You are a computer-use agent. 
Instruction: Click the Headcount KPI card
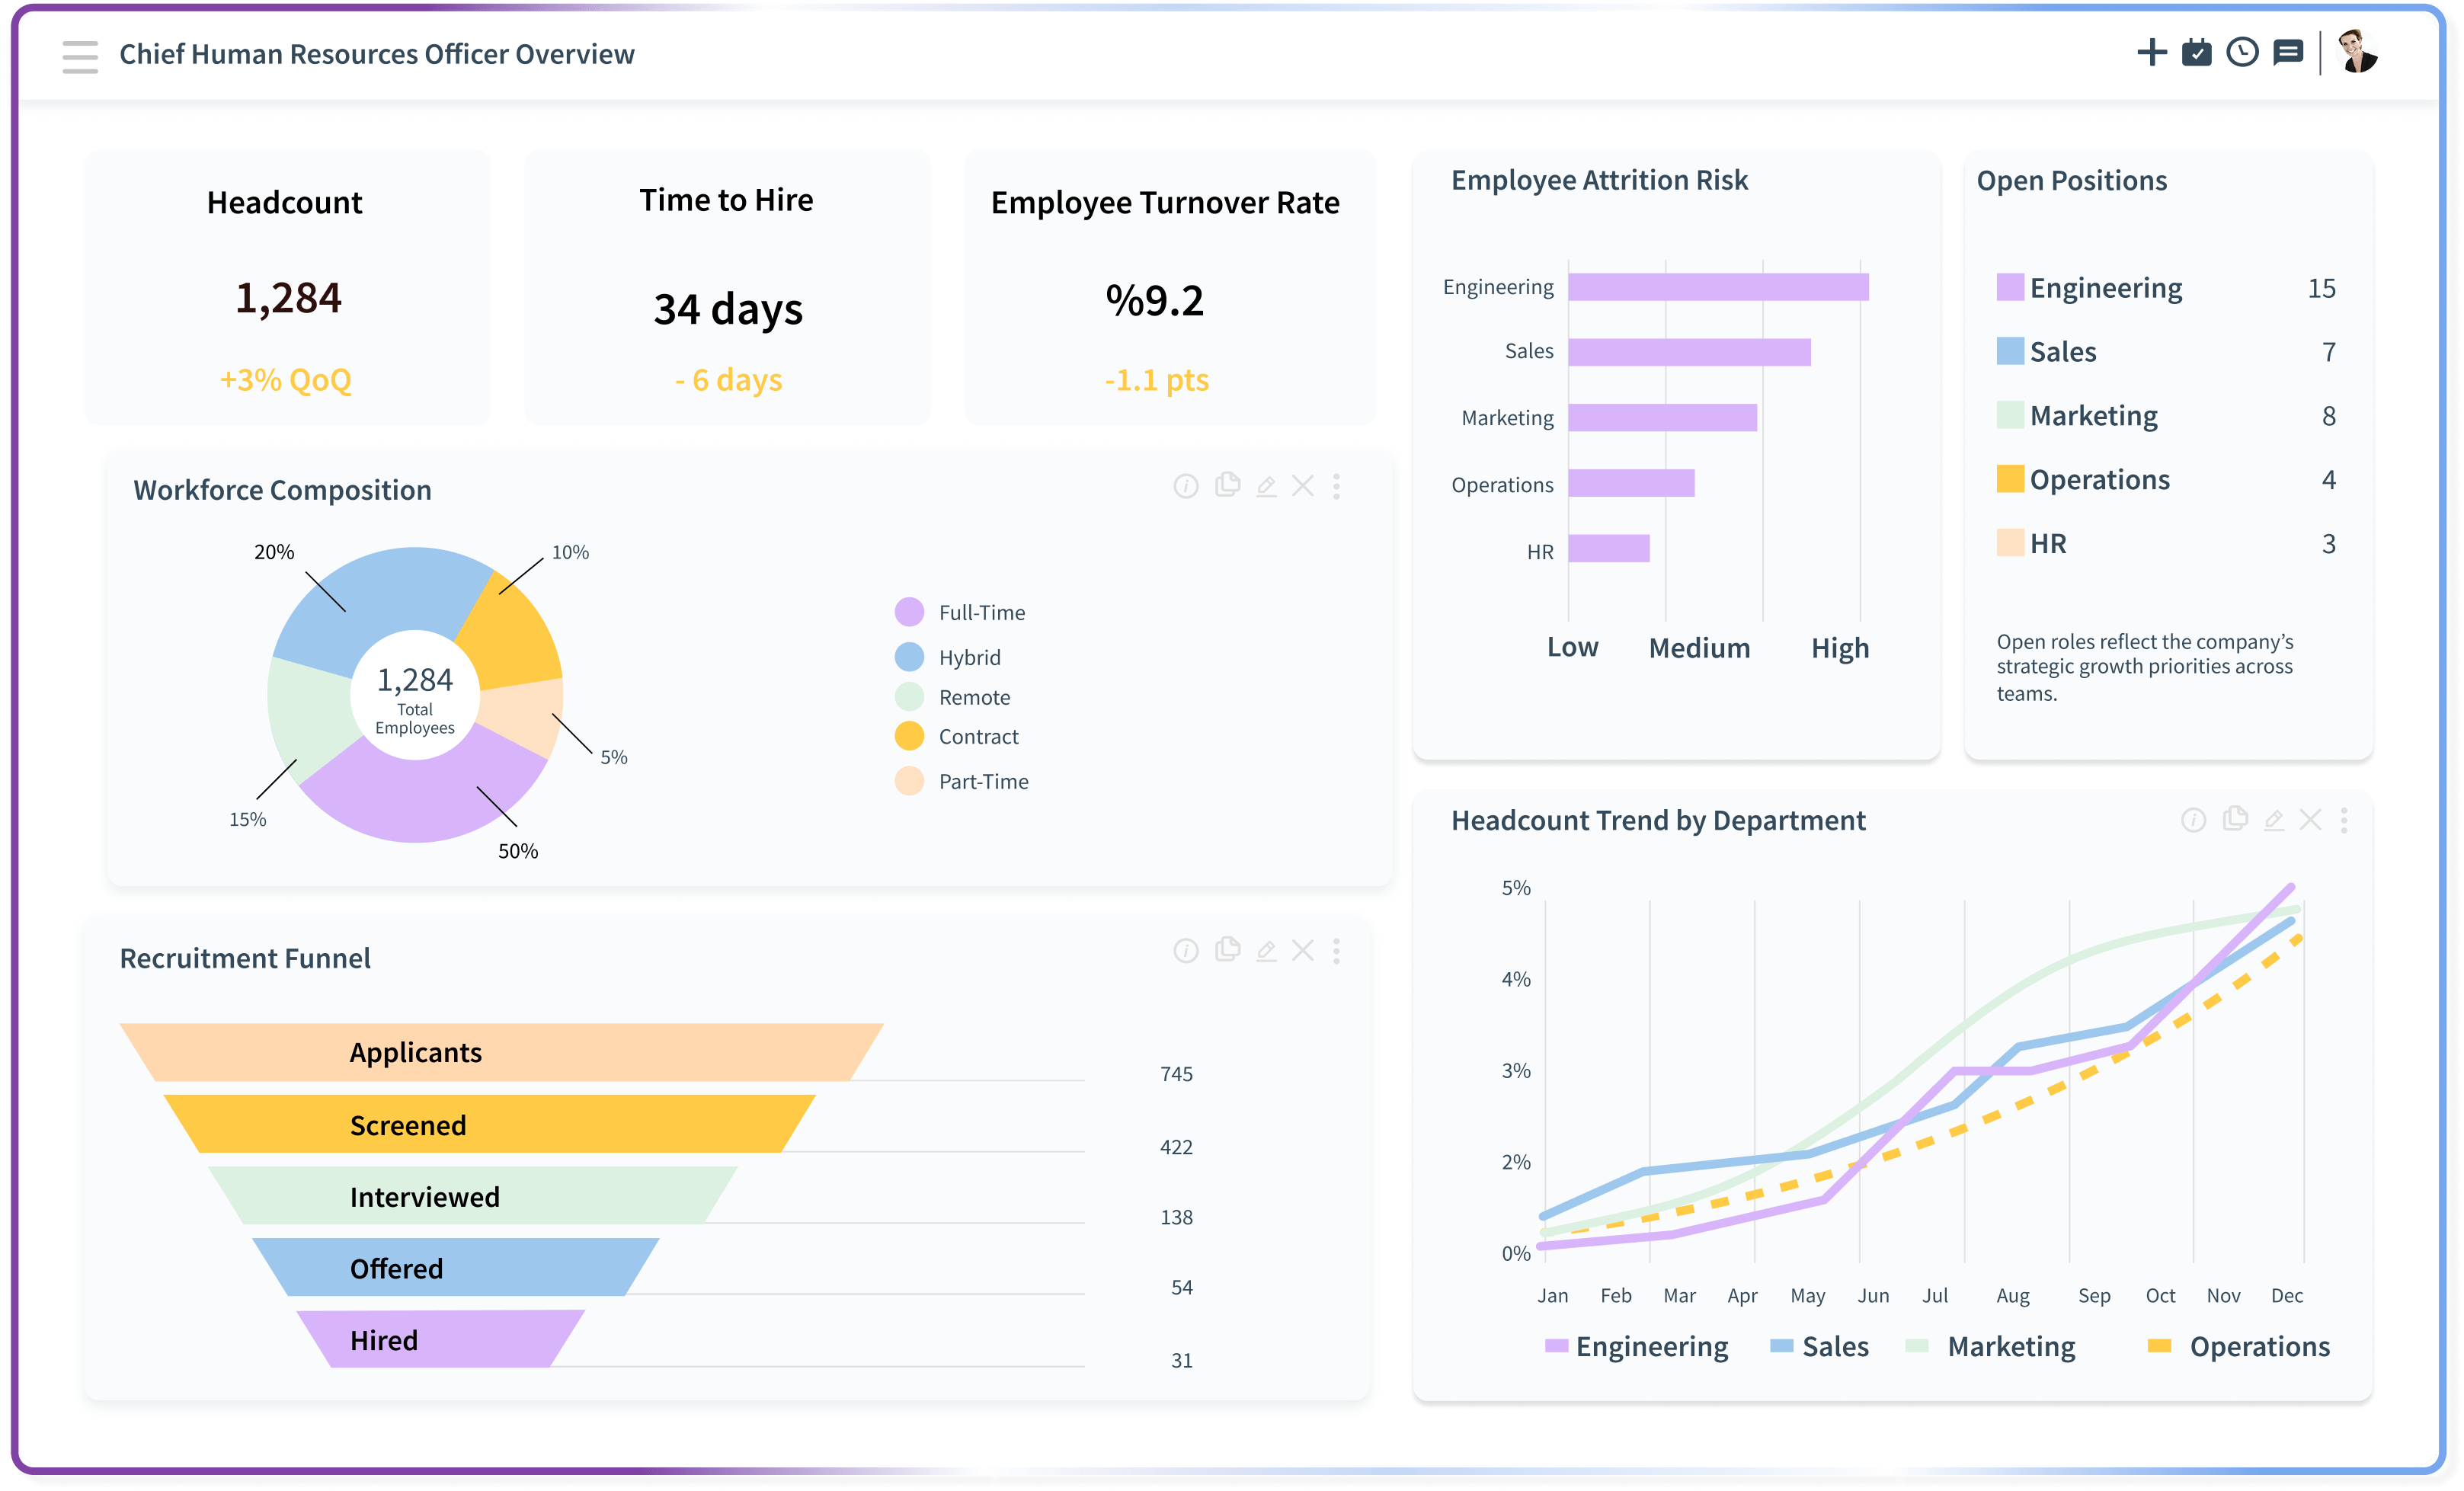point(287,288)
